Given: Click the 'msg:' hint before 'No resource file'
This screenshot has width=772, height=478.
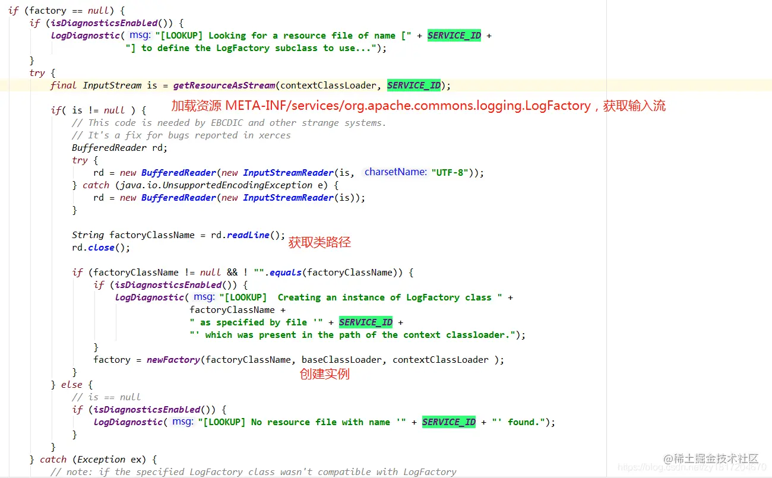Looking at the screenshot, I should (183, 422).
